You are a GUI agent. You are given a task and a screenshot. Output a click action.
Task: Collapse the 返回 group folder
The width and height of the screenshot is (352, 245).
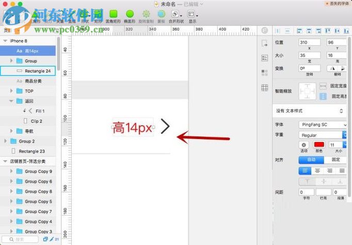tap(11, 101)
